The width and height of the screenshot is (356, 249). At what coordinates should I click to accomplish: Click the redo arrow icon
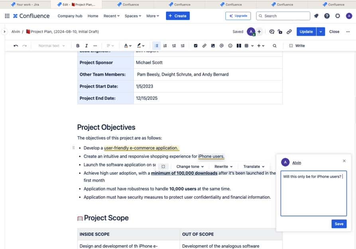coord(25,45)
